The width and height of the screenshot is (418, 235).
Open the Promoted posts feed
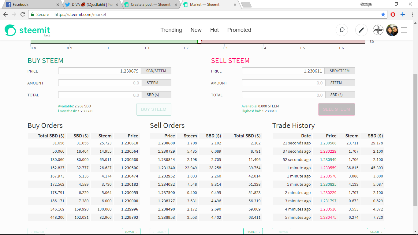(239, 30)
